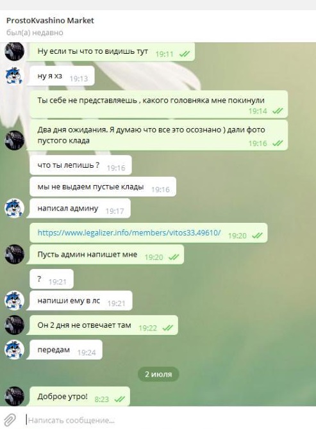Click the paperclip attach file icon

click(x=10, y=420)
